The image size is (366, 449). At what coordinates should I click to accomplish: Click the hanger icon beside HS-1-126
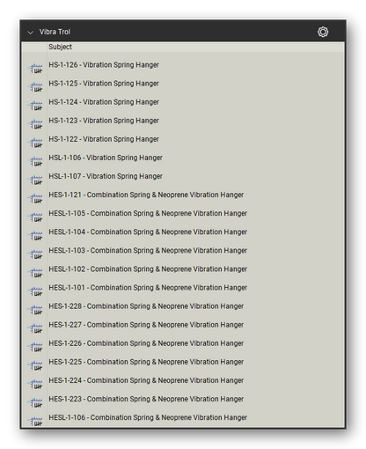(35, 69)
